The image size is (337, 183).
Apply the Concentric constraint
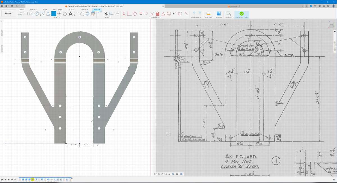[169, 13]
